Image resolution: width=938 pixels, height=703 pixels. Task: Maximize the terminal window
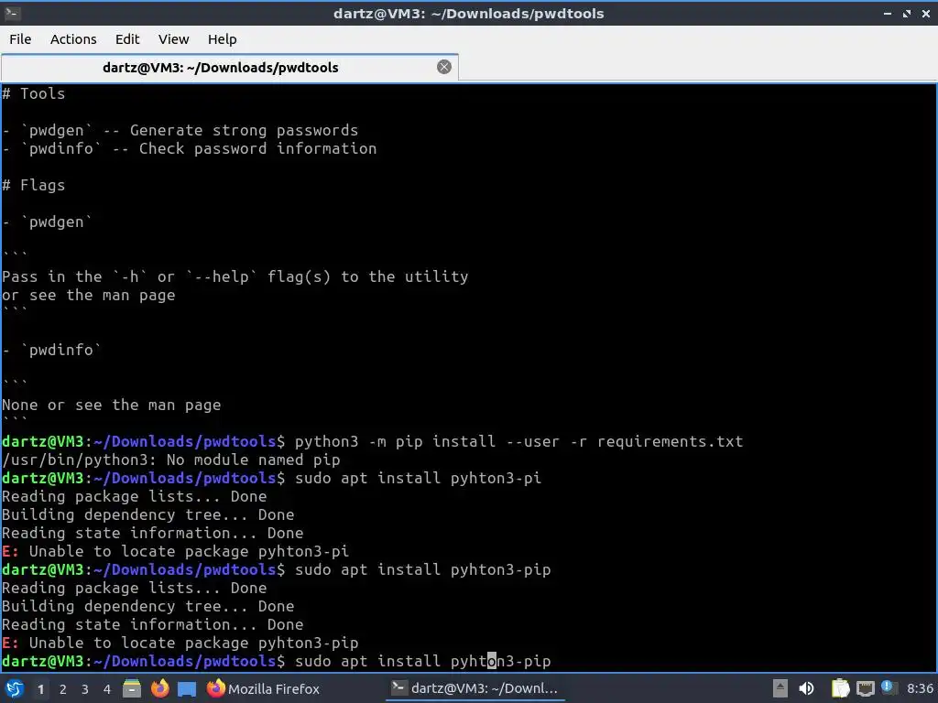click(907, 13)
